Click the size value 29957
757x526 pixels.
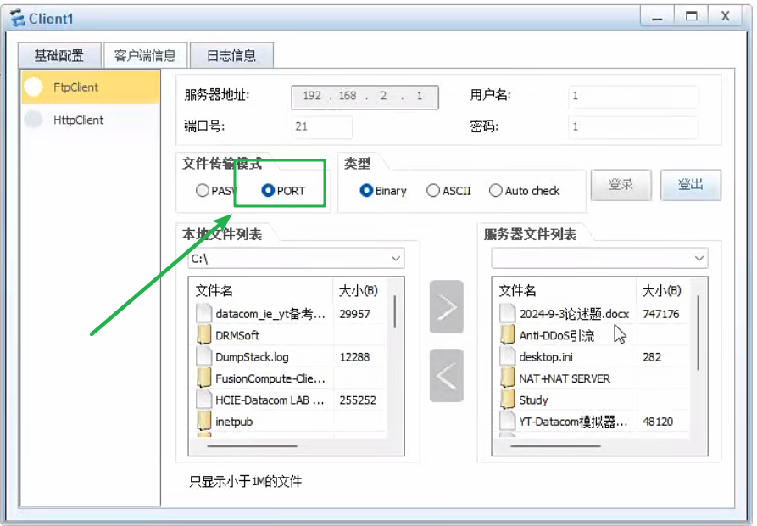[355, 314]
